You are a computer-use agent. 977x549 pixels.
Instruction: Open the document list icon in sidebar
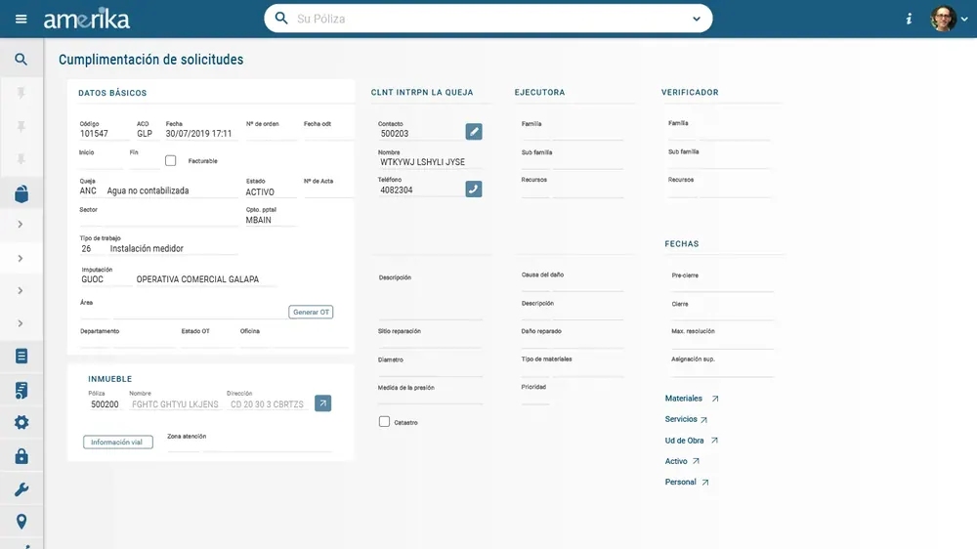(x=21, y=356)
